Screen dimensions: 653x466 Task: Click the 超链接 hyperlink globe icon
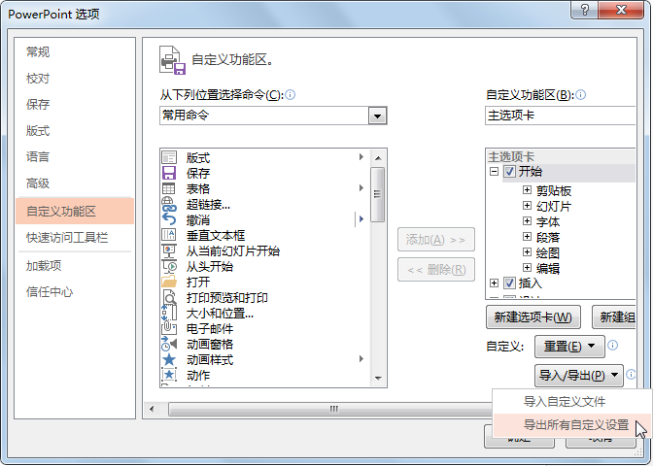pyautogui.click(x=169, y=204)
